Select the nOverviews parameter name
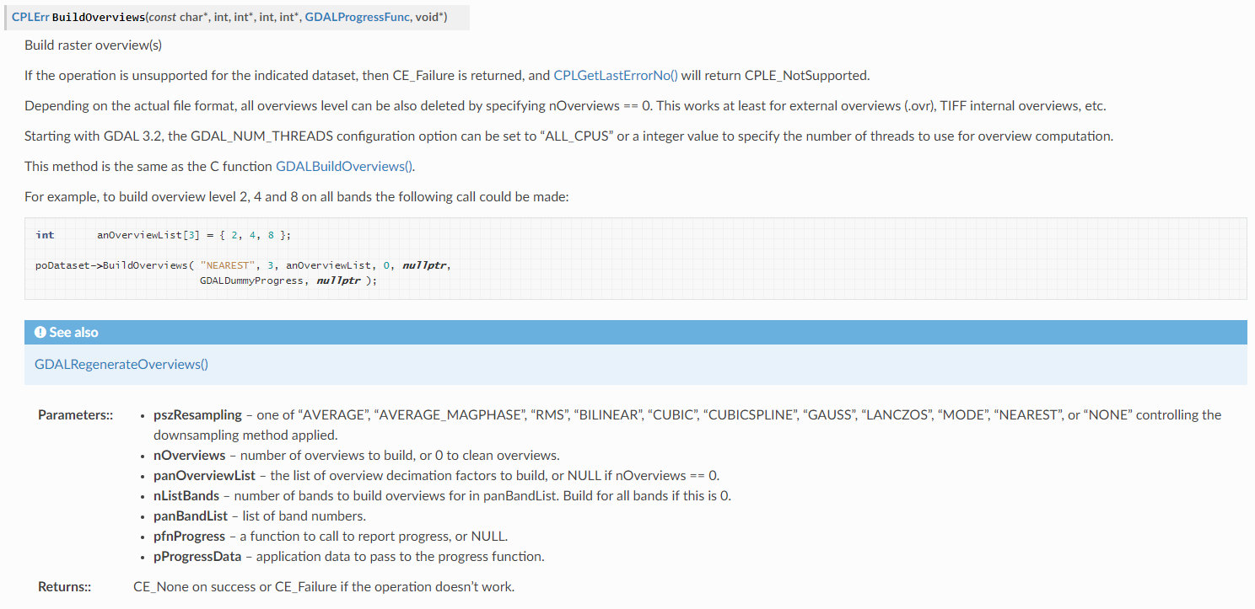The width and height of the screenshot is (1255, 609). tap(189, 456)
